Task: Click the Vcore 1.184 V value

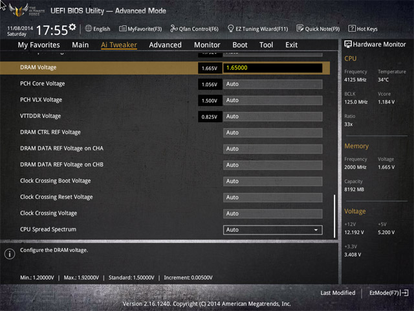Action: pos(386,102)
